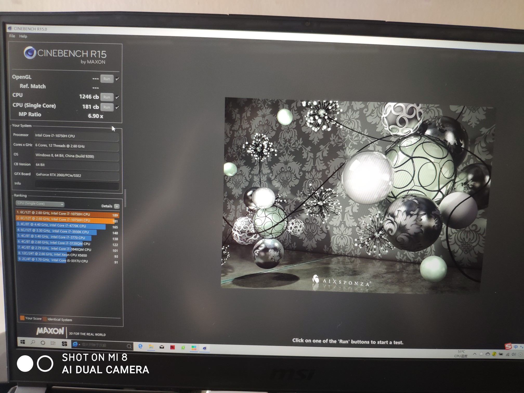Click the Sogou input method S icon
The image size is (524, 393).
[508, 346]
